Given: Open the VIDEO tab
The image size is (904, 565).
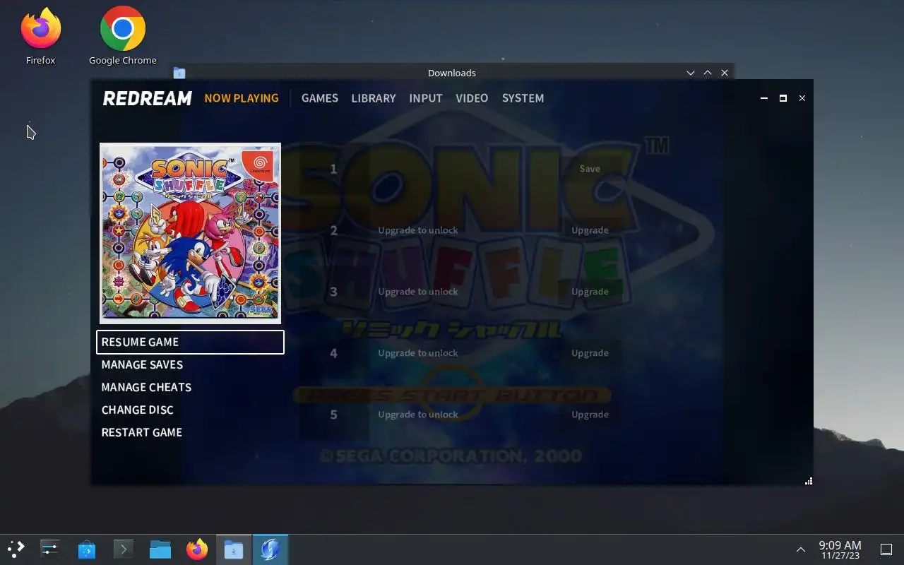Looking at the screenshot, I should tap(472, 98).
